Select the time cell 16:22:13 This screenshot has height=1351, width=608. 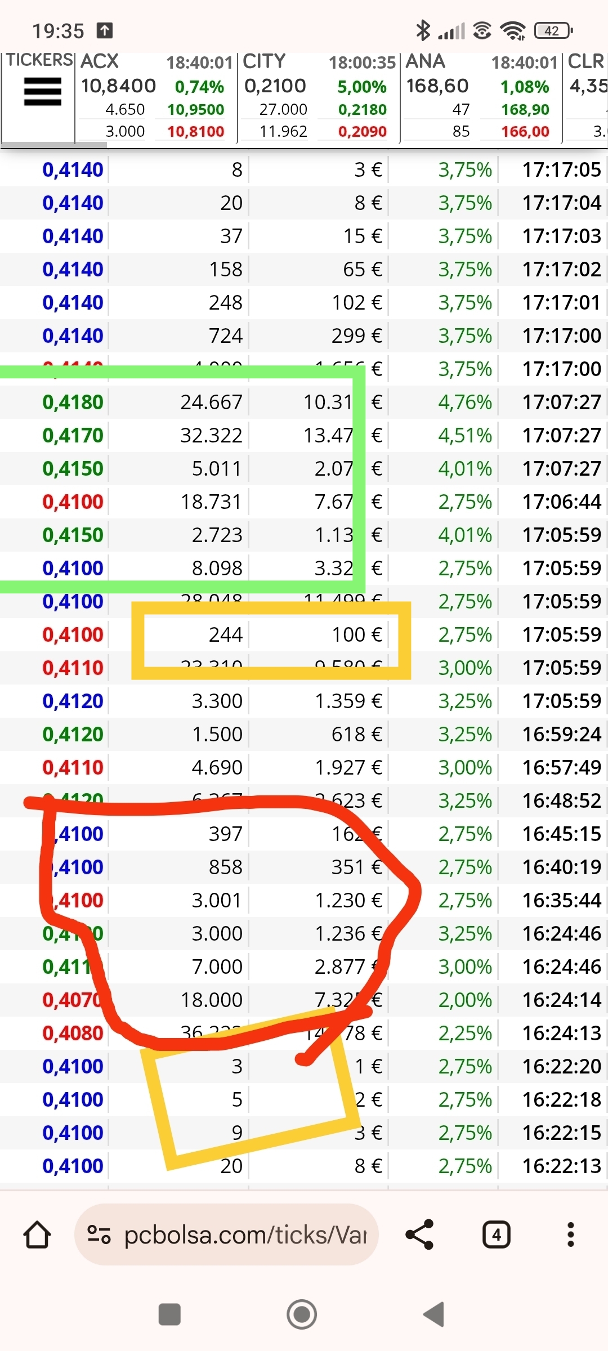(x=562, y=1166)
